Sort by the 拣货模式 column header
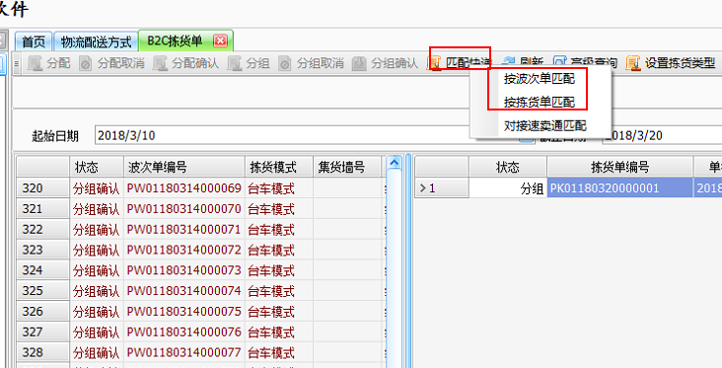The width and height of the screenshot is (722, 368). 278,167
